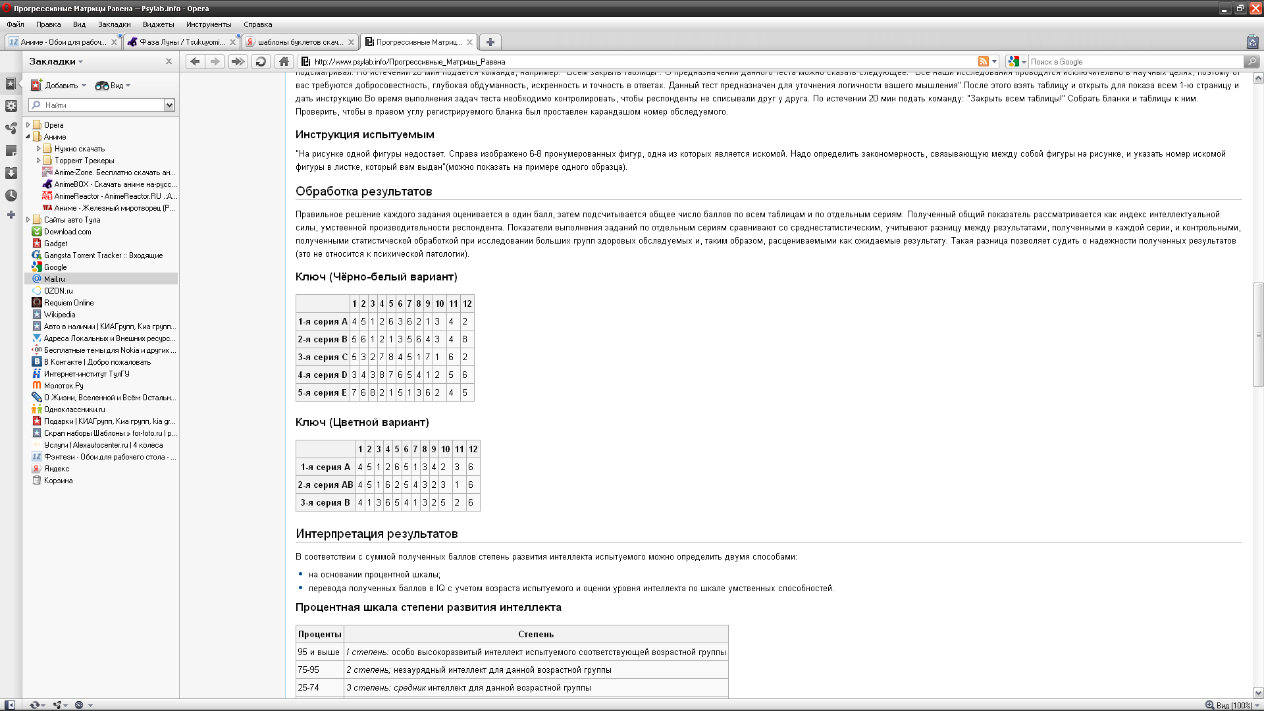1264x711 pixels.
Task: Open closed tabs trash icon
Action: click(1252, 42)
